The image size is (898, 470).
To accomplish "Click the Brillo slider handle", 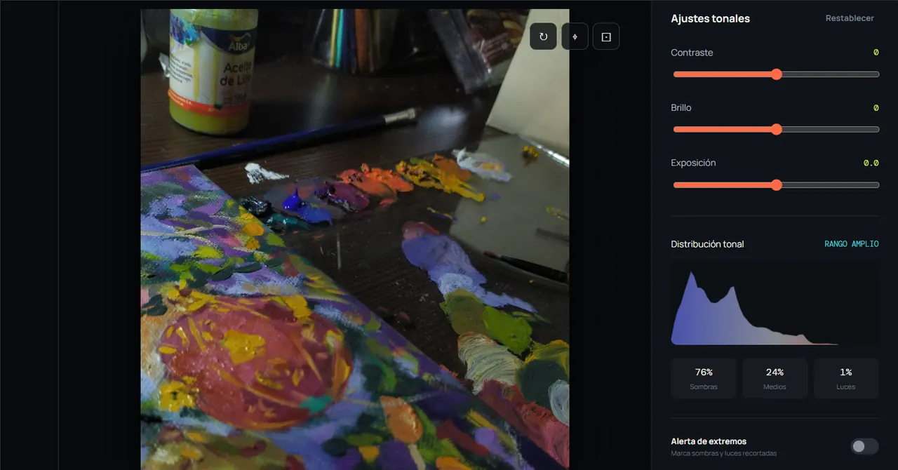I will tap(776, 129).
